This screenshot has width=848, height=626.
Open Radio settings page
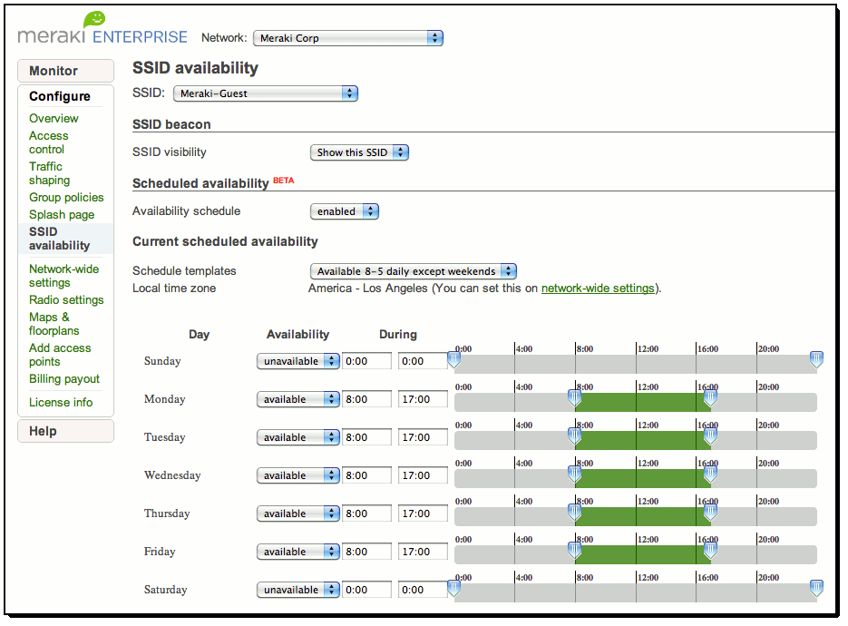(66, 299)
